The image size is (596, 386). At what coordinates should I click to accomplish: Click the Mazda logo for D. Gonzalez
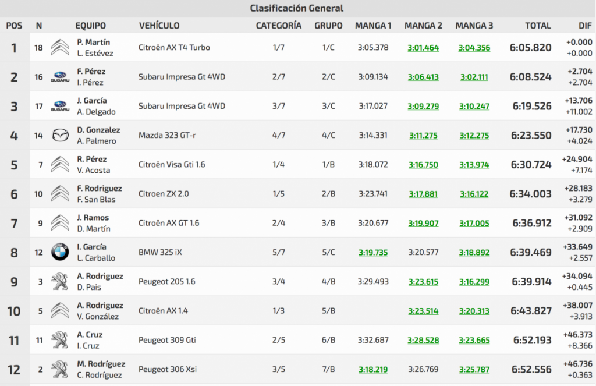60,136
